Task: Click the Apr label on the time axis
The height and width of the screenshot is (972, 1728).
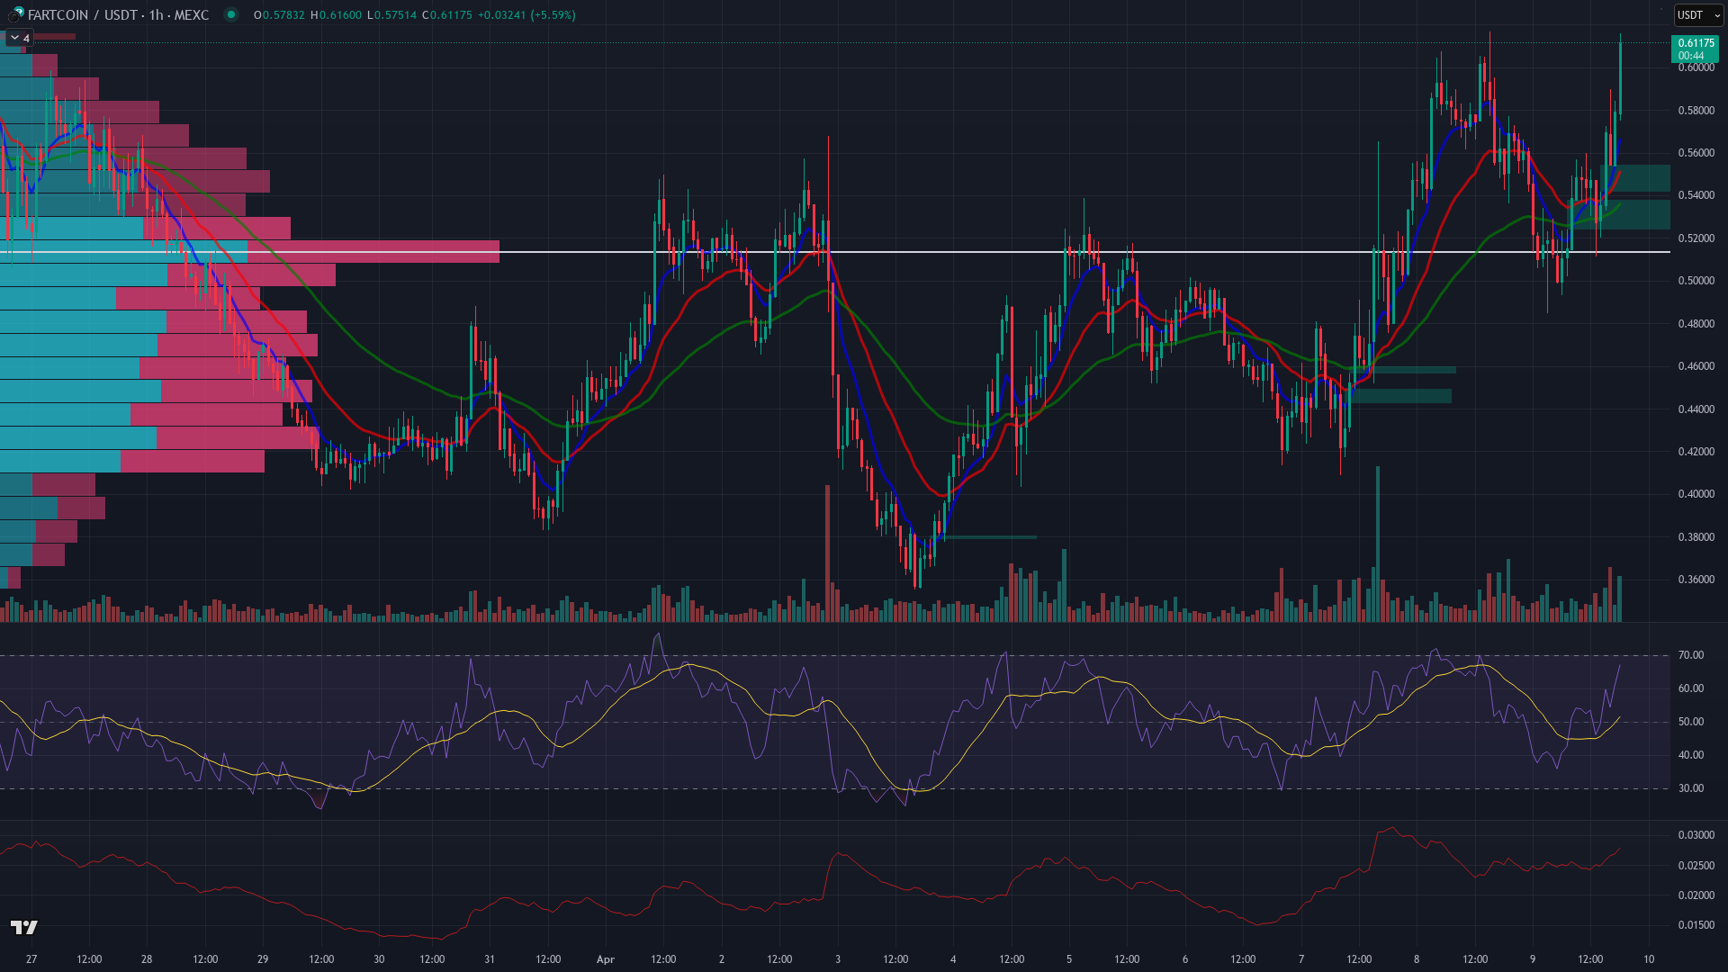Action: coord(606,959)
